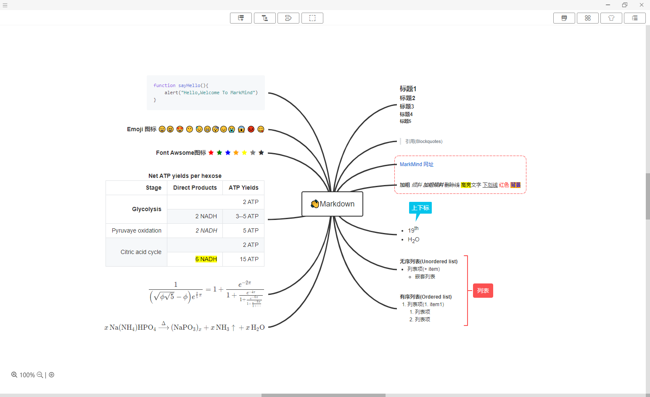Click the 19th superscript list item
This screenshot has width=650, height=397.
[413, 230]
